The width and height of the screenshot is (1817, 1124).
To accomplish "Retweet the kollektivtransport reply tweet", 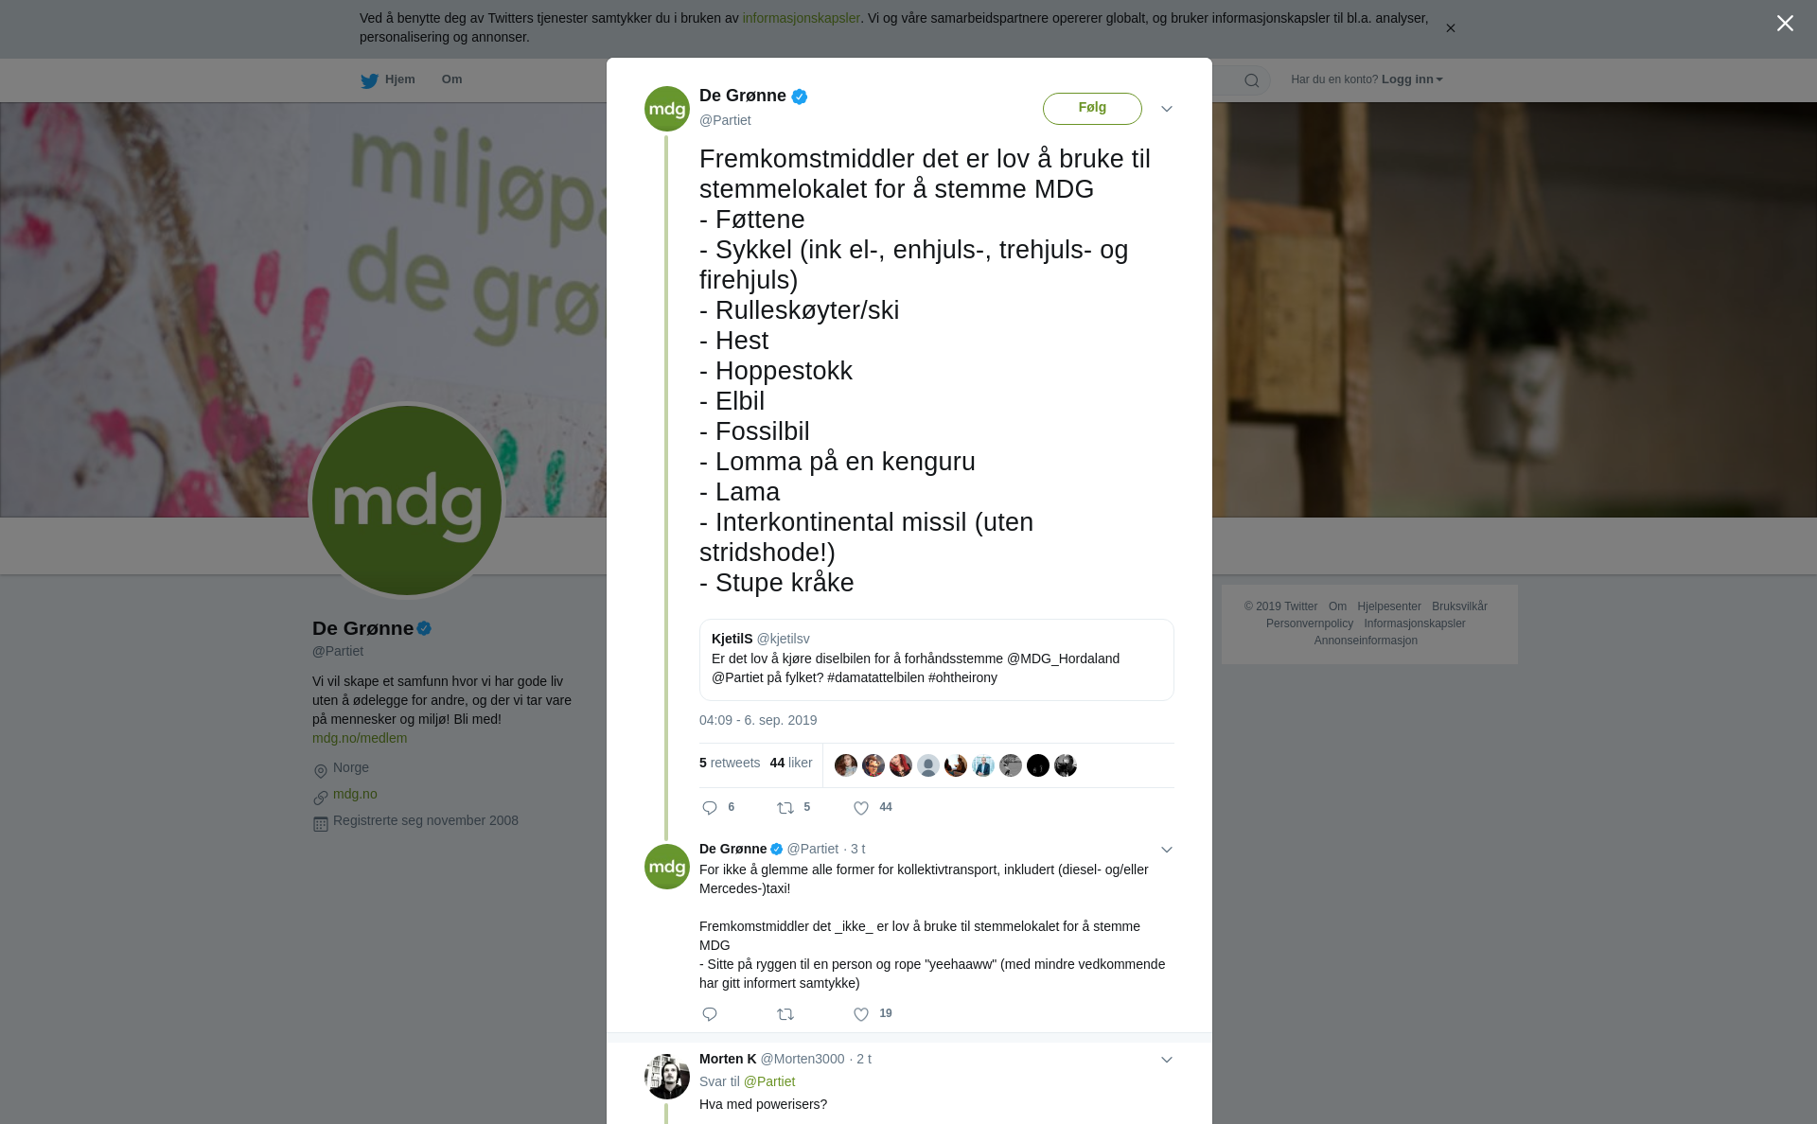I will coord(785,1014).
